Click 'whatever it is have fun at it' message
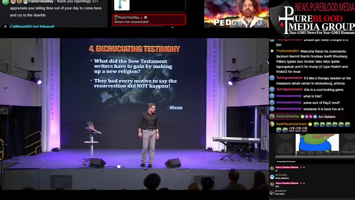This screenshot has height=200, width=355. tap(323, 109)
